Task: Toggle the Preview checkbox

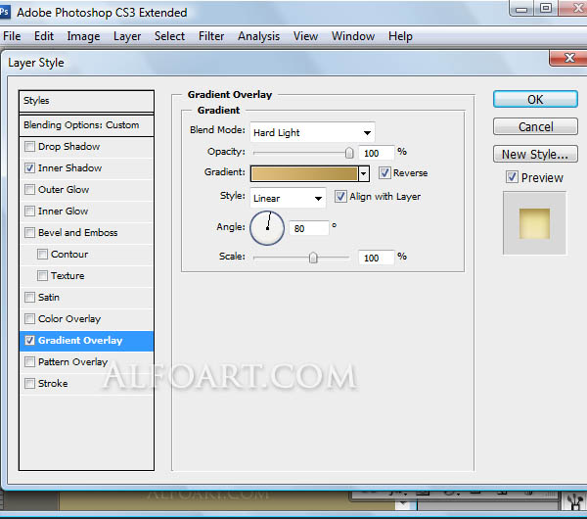Action: coord(512,177)
